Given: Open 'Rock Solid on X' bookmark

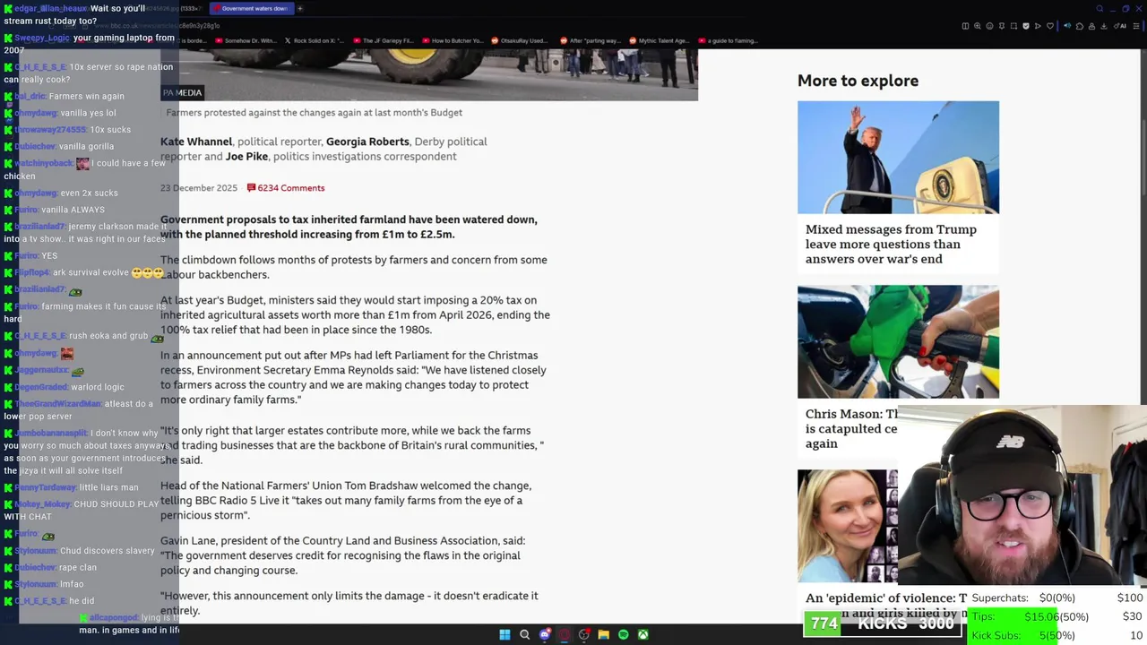Looking at the screenshot, I should [x=314, y=40].
